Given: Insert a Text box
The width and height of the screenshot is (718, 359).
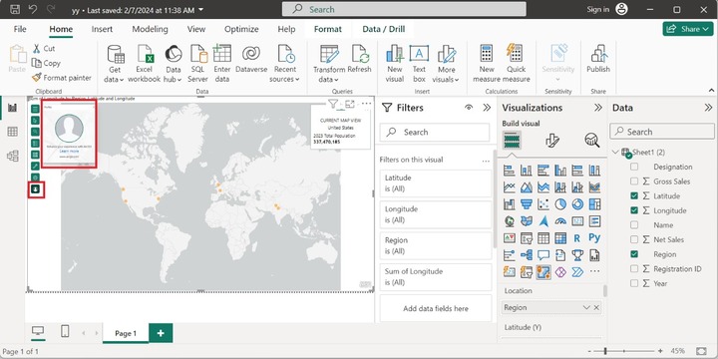Looking at the screenshot, I should click(419, 64).
